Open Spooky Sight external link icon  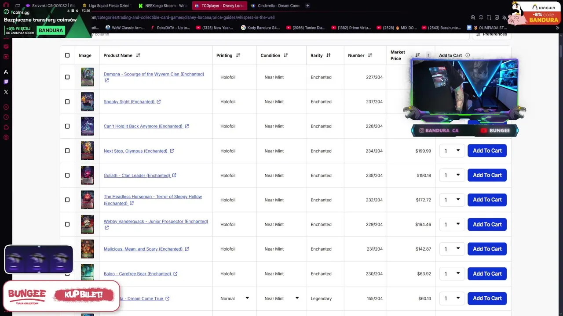pyautogui.click(x=159, y=102)
